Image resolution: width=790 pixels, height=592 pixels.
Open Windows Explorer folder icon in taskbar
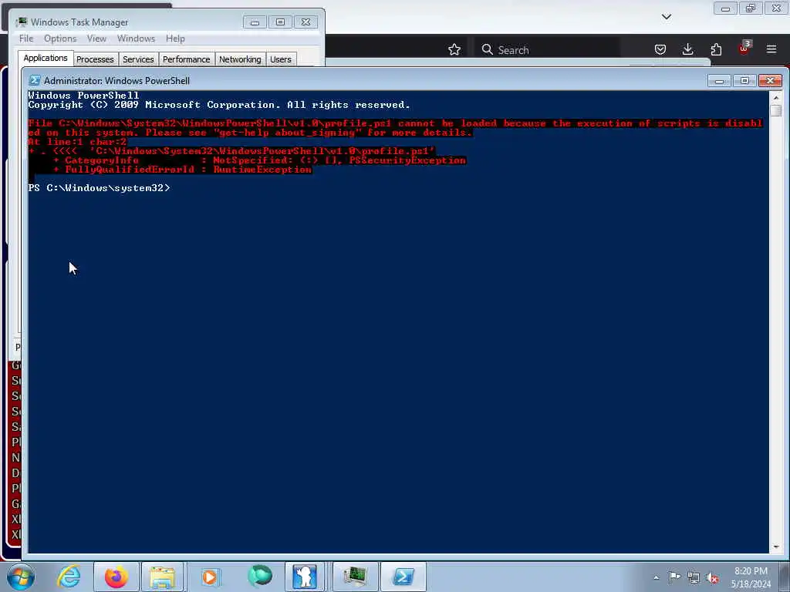[x=162, y=577]
